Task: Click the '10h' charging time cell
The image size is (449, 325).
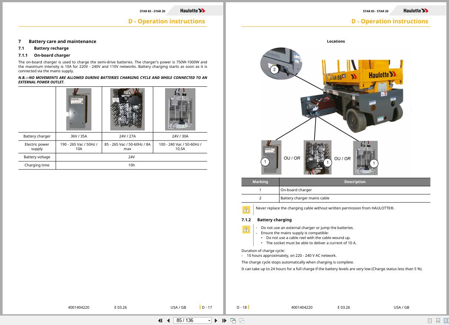Action: click(131, 165)
